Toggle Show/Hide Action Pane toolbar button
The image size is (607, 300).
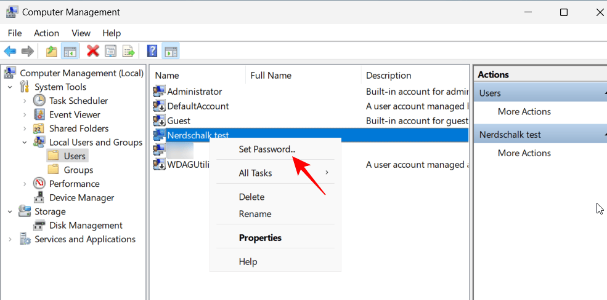(171, 52)
